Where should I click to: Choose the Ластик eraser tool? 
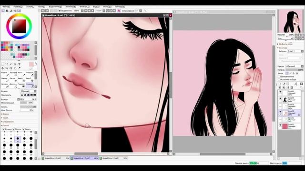pyautogui.click(x=13, y=79)
